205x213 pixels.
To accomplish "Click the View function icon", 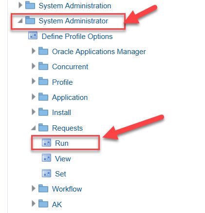I will (46, 158).
